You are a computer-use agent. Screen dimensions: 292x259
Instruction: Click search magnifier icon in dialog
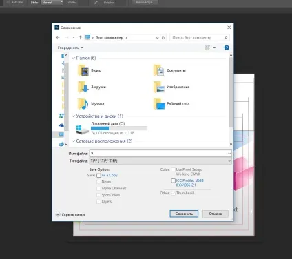(x=226, y=37)
